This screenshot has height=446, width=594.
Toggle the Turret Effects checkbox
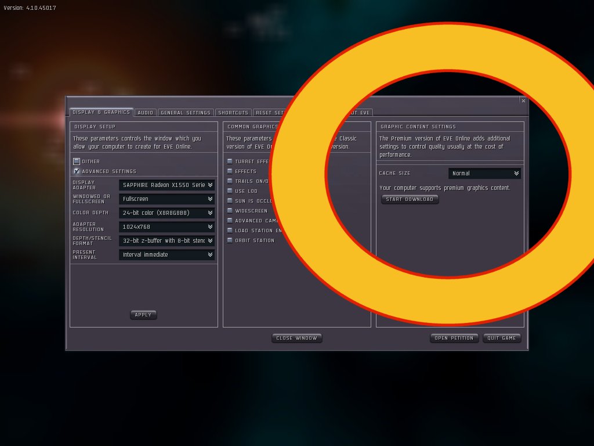point(230,161)
